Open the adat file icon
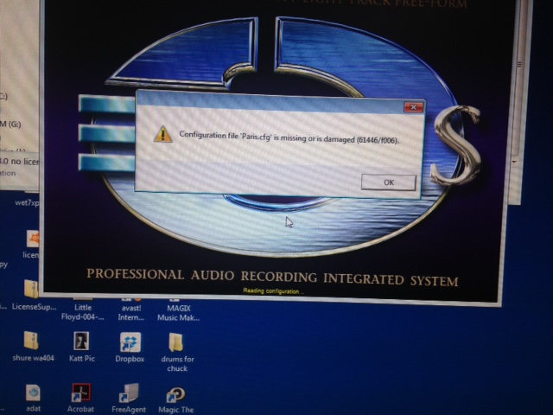The height and width of the screenshot is (415, 553). click(33, 393)
